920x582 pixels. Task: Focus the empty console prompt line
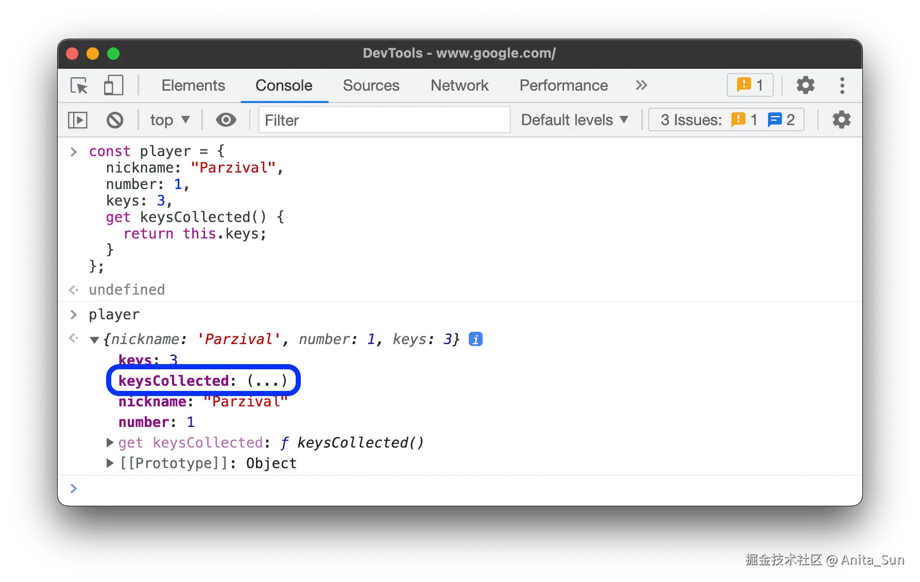coord(460,489)
